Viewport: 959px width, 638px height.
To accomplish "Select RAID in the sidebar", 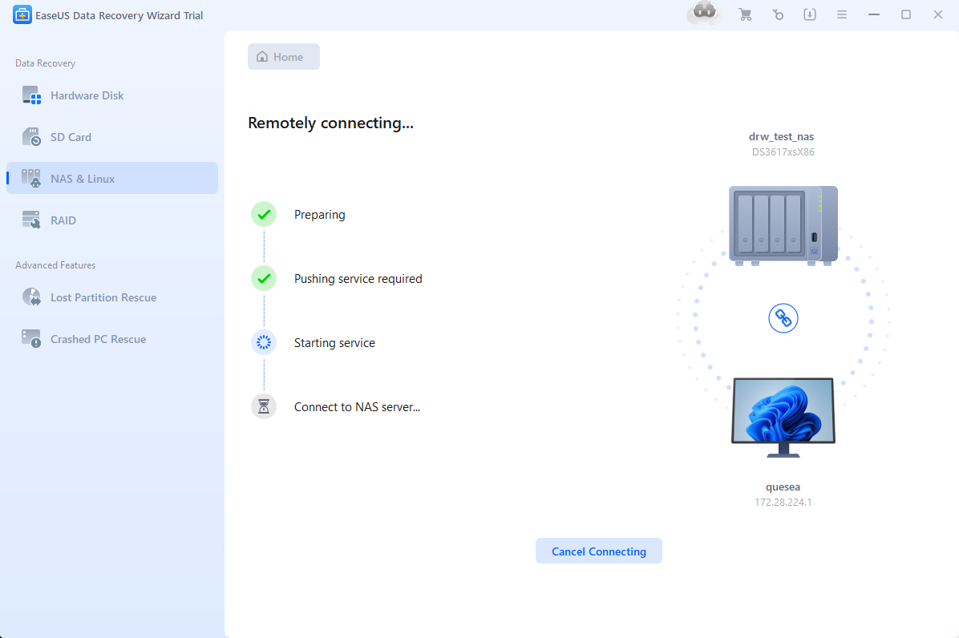I will [112, 220].
